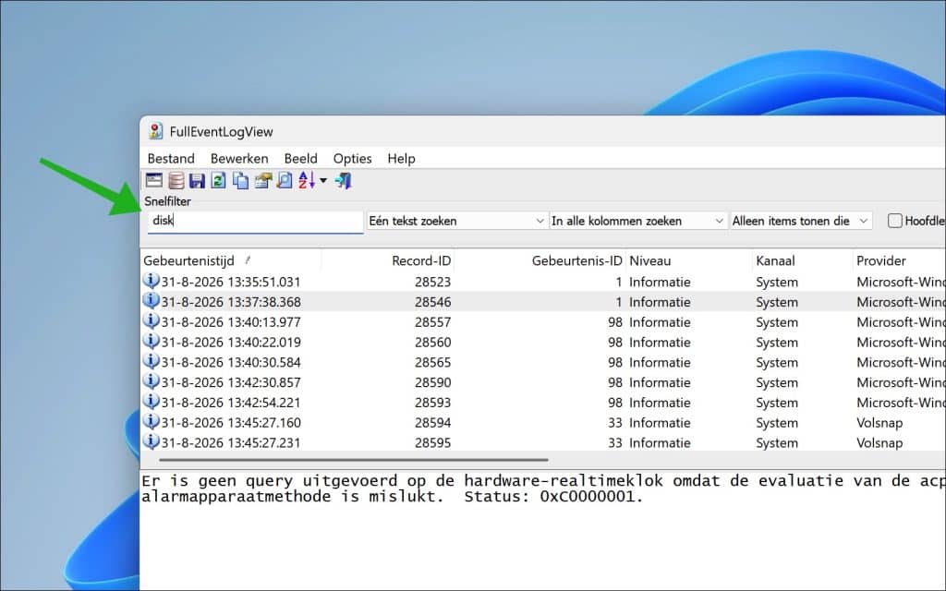Screen dimensions: 946x591
Task: Sort by Provider column header
Action: pos(899,260)
